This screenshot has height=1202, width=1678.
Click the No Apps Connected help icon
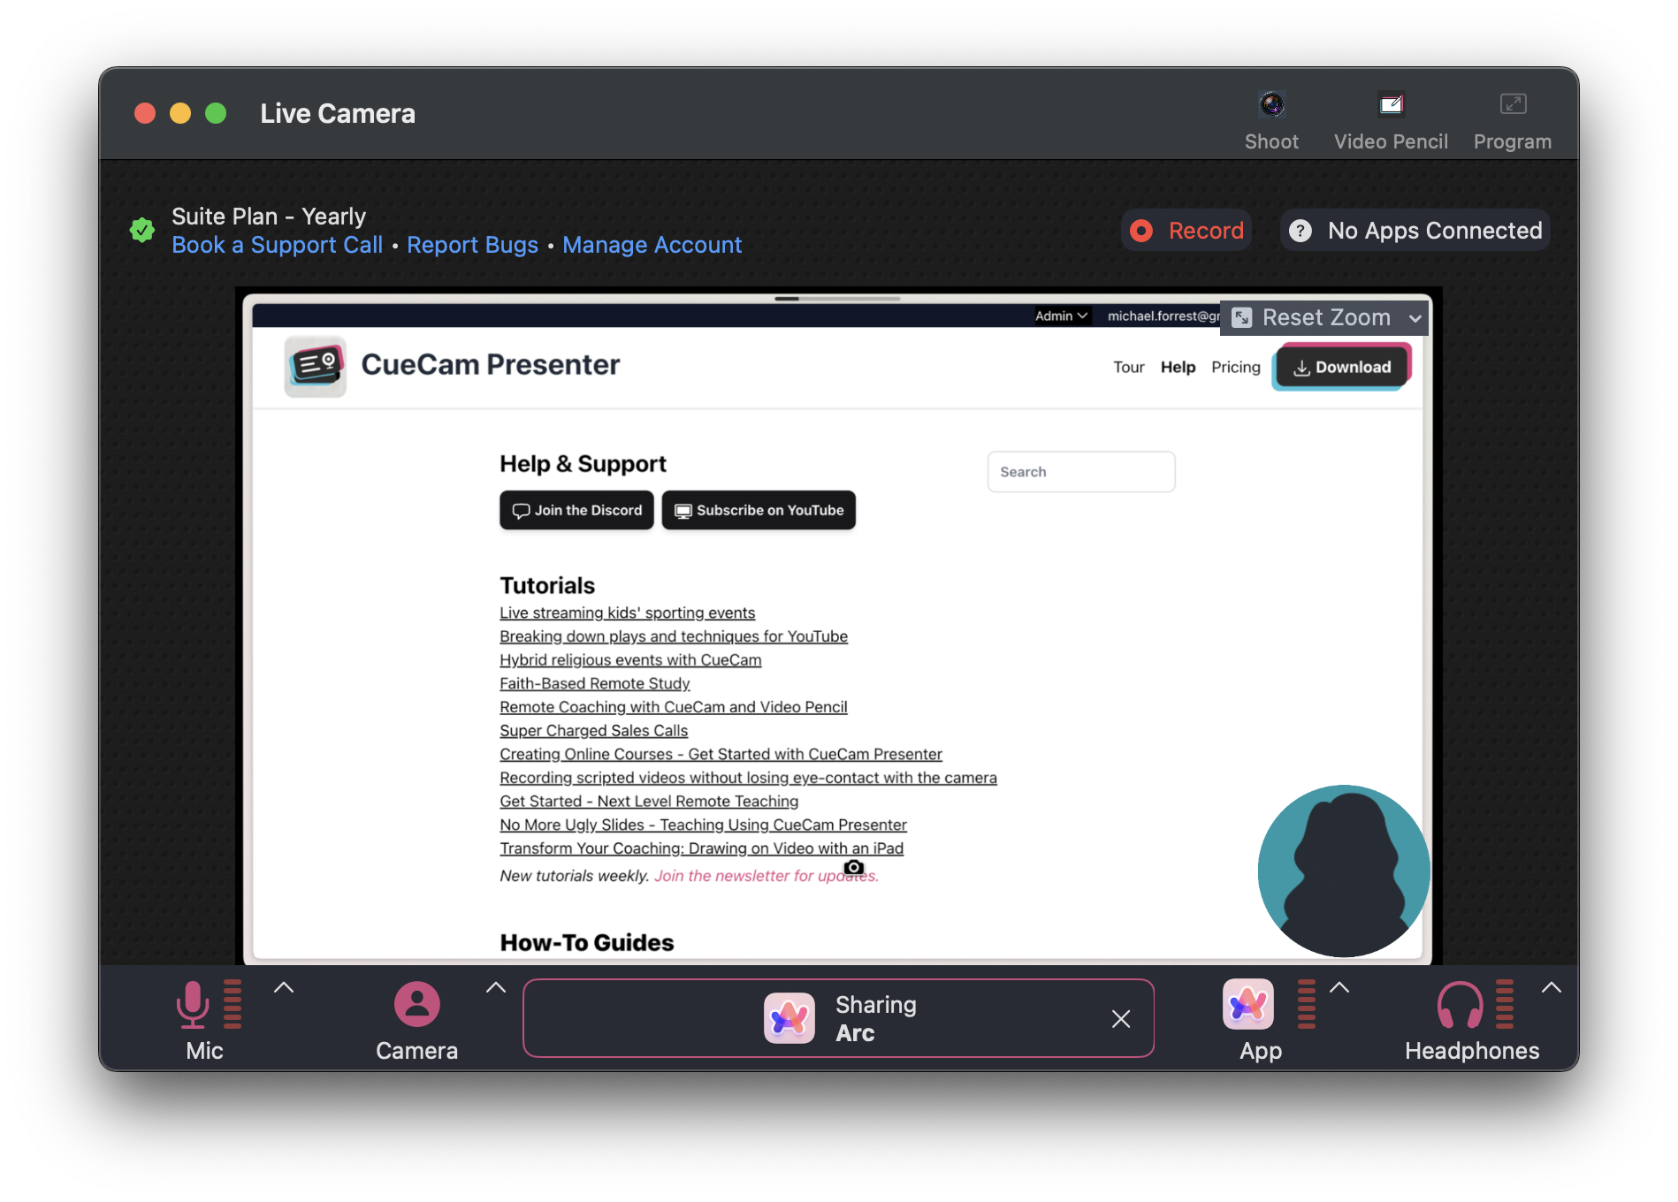[1300, 231]
